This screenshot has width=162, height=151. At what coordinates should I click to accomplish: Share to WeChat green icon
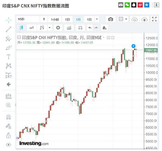tap(127, 5)
